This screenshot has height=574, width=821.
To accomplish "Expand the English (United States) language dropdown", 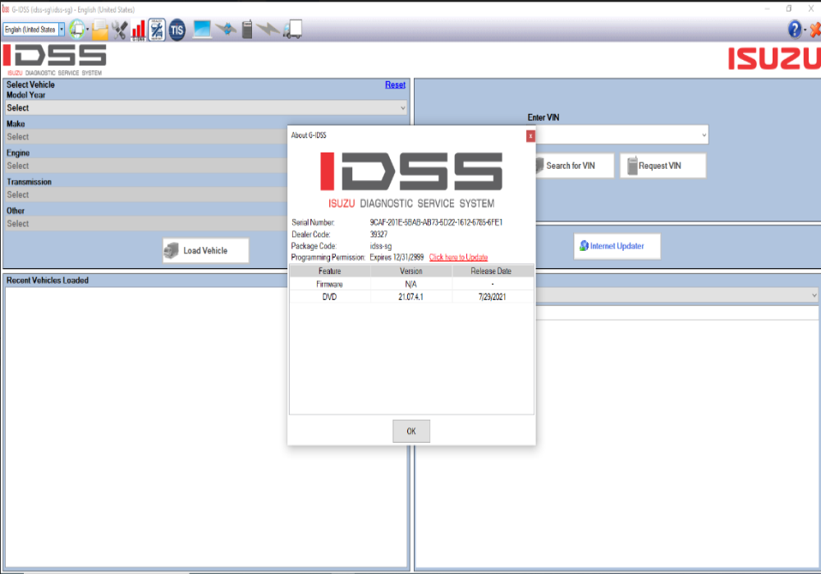I will click(61, 30).
